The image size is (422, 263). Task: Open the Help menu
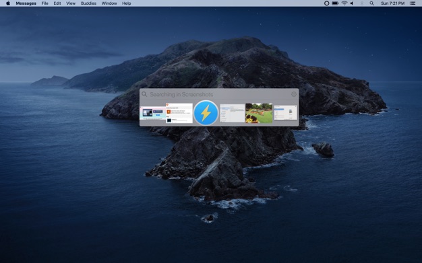pos(127,3)
